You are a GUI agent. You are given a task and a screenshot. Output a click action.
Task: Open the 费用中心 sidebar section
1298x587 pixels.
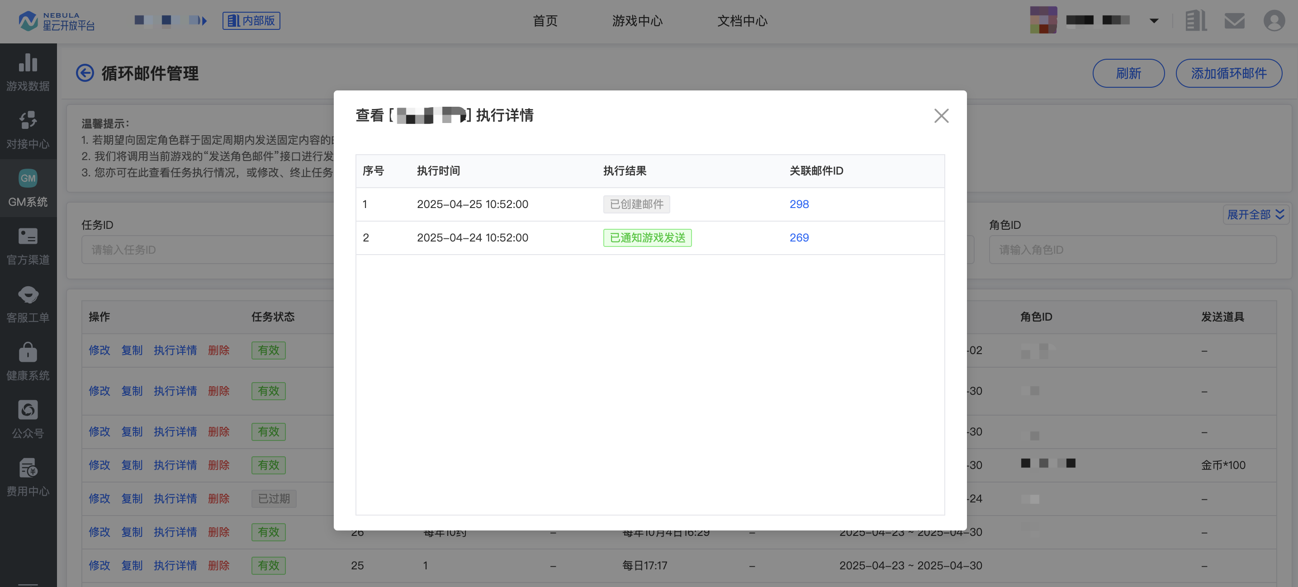coord(28,478)
